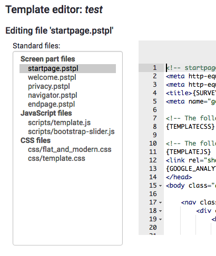Open welcome.pstpl file
The width and height of the screenshot is (216, 256).
52,77
